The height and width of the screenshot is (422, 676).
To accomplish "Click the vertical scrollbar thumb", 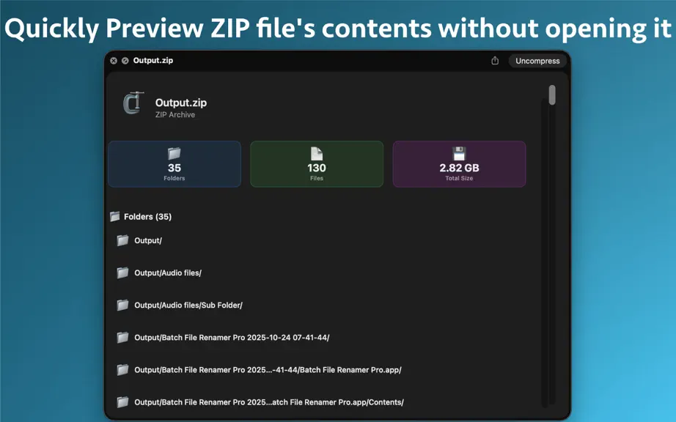I will coord(552,95).
